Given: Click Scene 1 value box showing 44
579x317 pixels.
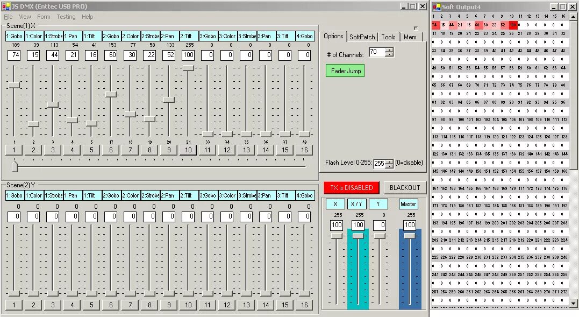Looking at the screenshot, I should [53, 55].
